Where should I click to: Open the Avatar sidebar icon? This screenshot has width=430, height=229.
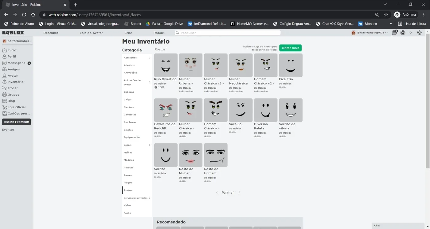click(4, 75)
